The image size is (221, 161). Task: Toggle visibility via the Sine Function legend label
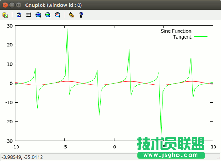[176, 31]
